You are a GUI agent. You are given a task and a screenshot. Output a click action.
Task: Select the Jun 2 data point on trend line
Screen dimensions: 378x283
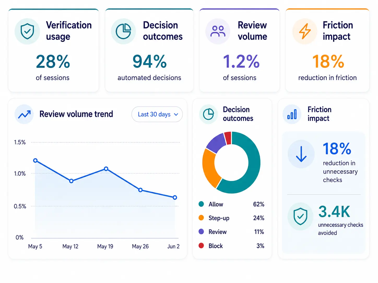click(x=175, y=198)
